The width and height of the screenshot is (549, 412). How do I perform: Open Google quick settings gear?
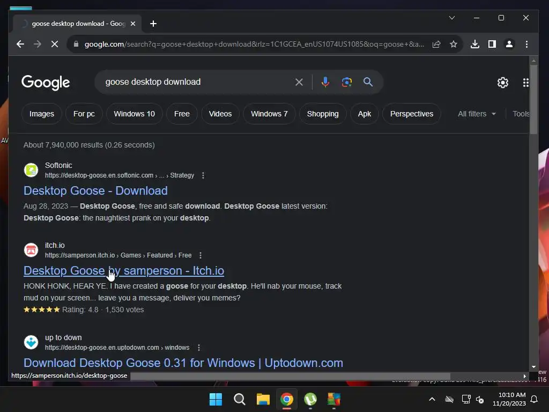[x=503, y=83]
